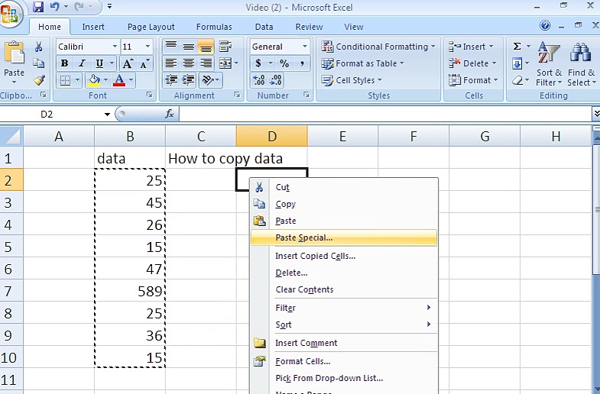
Task: Increase font size with Grow Font
Action: click(128, 63)
